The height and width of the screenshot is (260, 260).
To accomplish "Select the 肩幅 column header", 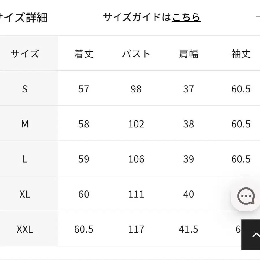I will 188,54.
